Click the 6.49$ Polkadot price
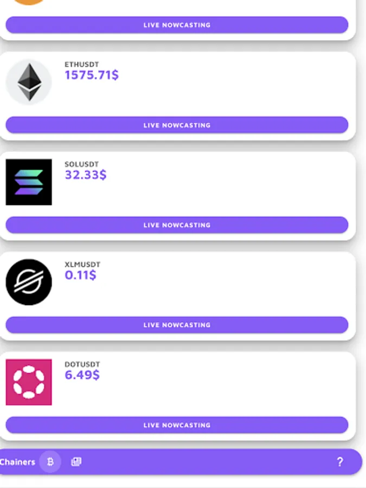Viewport: 366px width, 488px height. [x=82, y=375]
